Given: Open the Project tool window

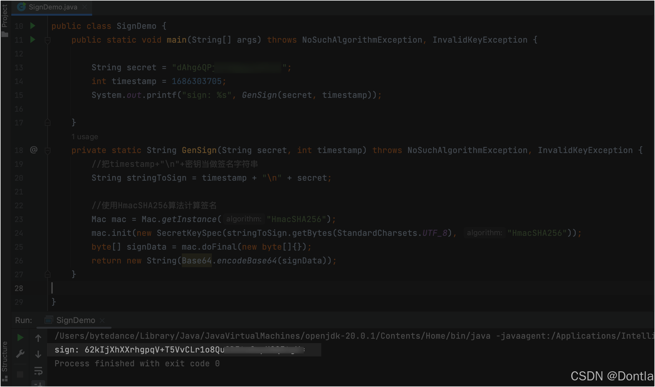Looking at the screenshot, I should click(4, 16).
